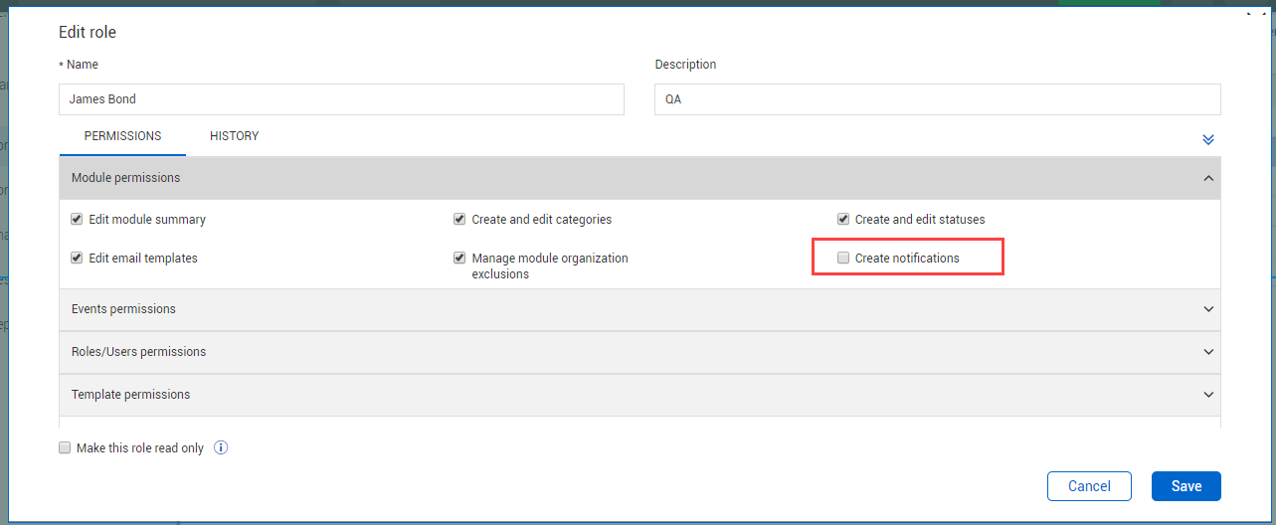The width and height of the screenshot is (1276, 525).
Task: Switch to the History tab
Action: [234, 136]
